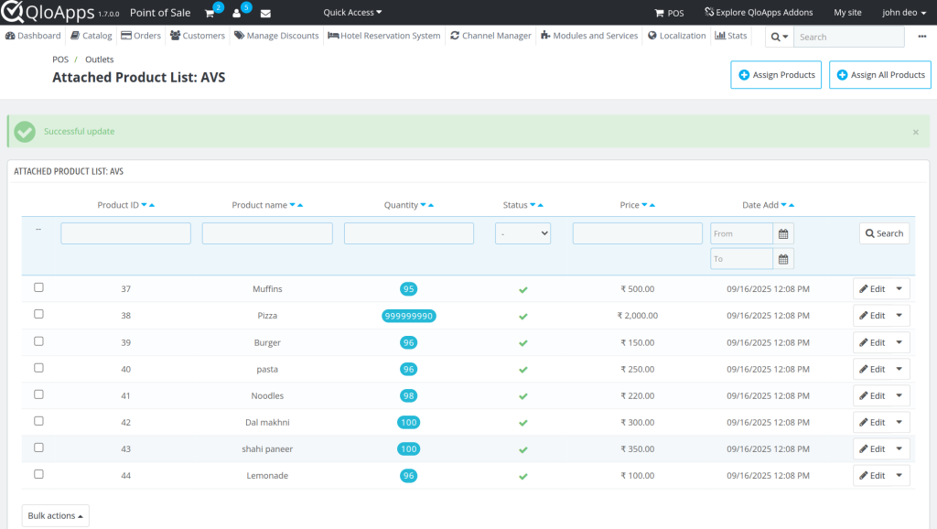The image size is (937, 529).
Task: Open the From date calendar icon
Action: (x=783, y=233)
